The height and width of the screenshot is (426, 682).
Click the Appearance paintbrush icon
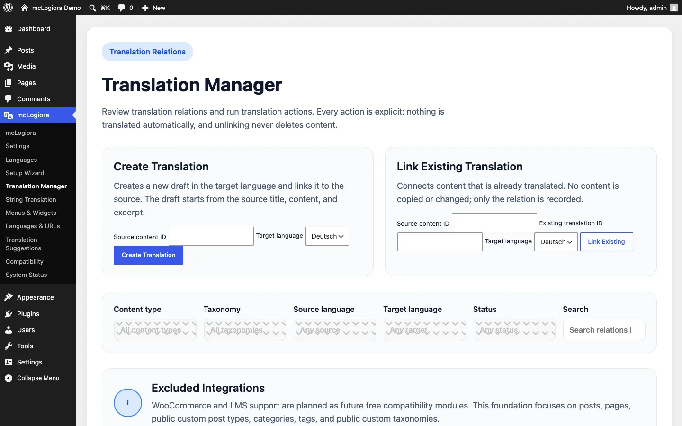pos(9,297)
